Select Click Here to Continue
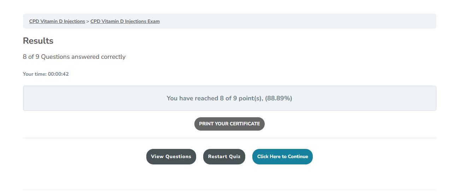This screenshot has width=458, height=194. (282, 157)
